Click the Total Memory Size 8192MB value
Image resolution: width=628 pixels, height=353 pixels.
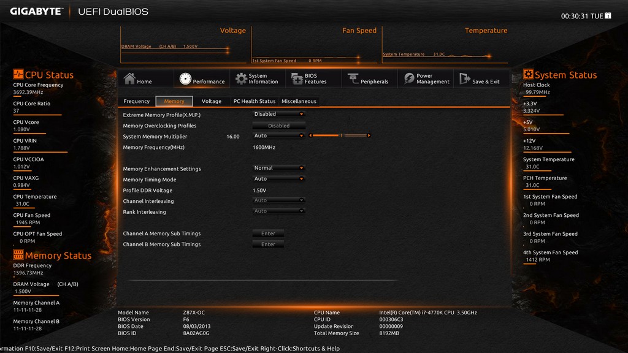coord(389,333)
